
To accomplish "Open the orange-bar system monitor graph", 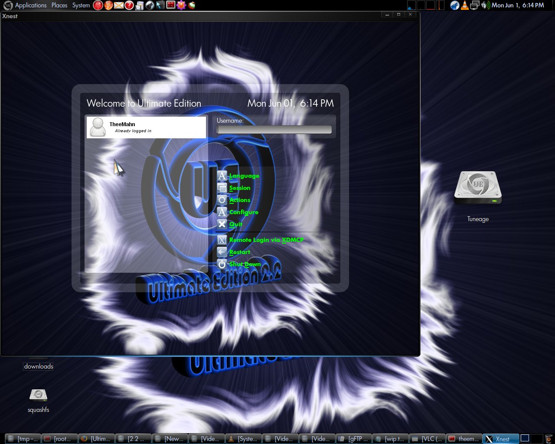I will coord(440,5).
